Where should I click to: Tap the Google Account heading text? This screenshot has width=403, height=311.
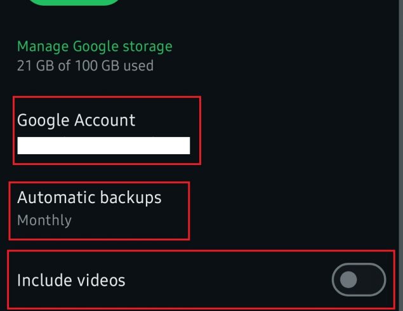[x=76, y=120]
